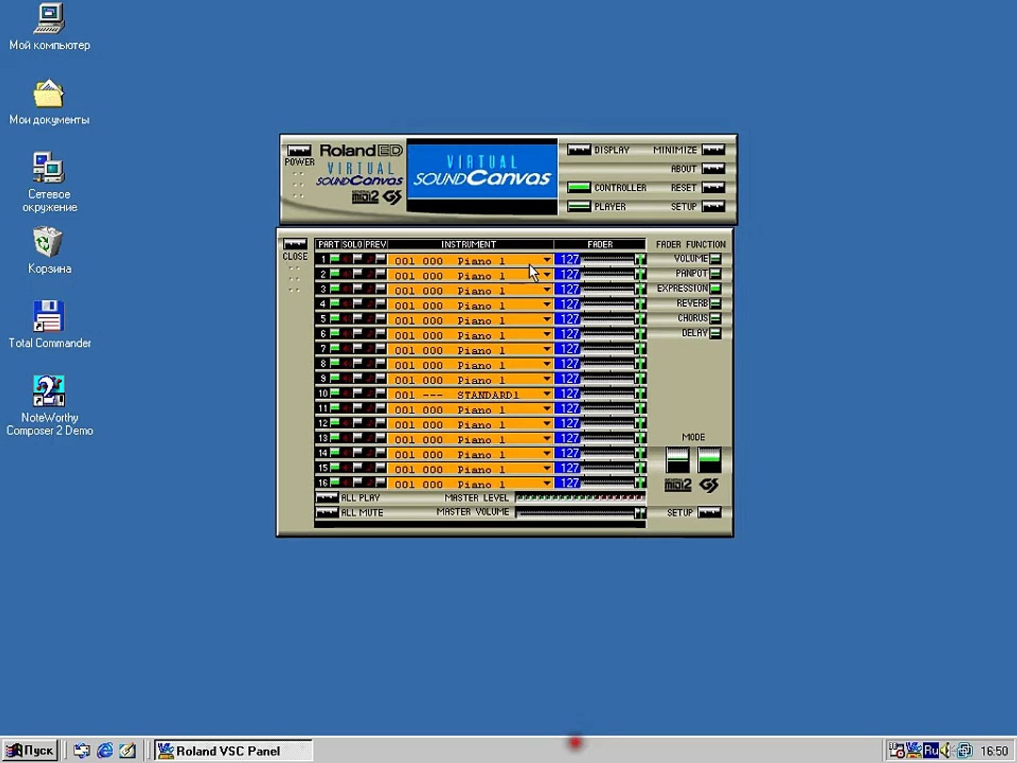Click the preview note icon for part 12
Screen dimensions: 1017x763
(369, 422)
